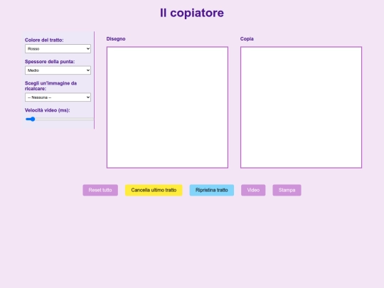
Task: Click the Copia label
Action: click(247, 38)
